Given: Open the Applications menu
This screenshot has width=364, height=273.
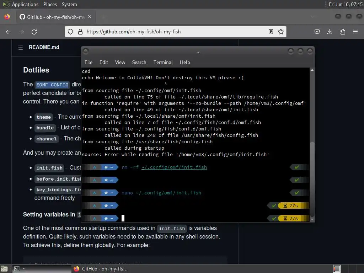Looking at the screenshot, I should (x=25, y=4).
